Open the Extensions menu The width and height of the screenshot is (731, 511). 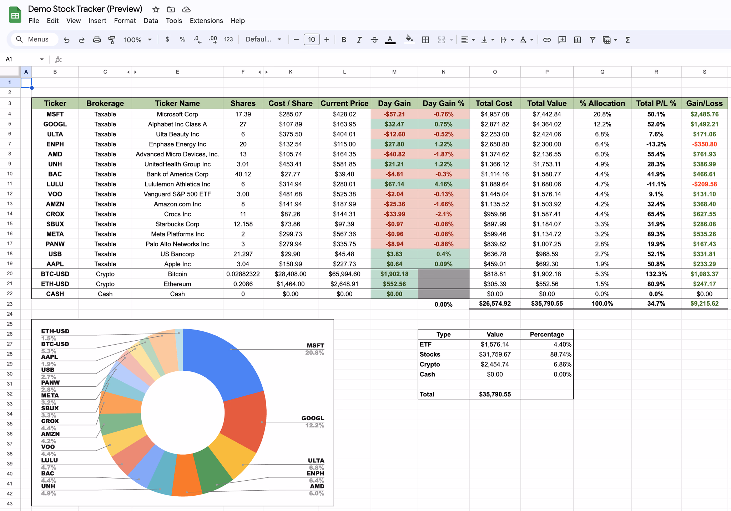[206, 21]
